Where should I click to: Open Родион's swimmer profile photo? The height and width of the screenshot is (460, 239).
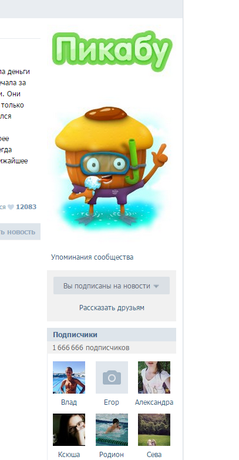112,430
